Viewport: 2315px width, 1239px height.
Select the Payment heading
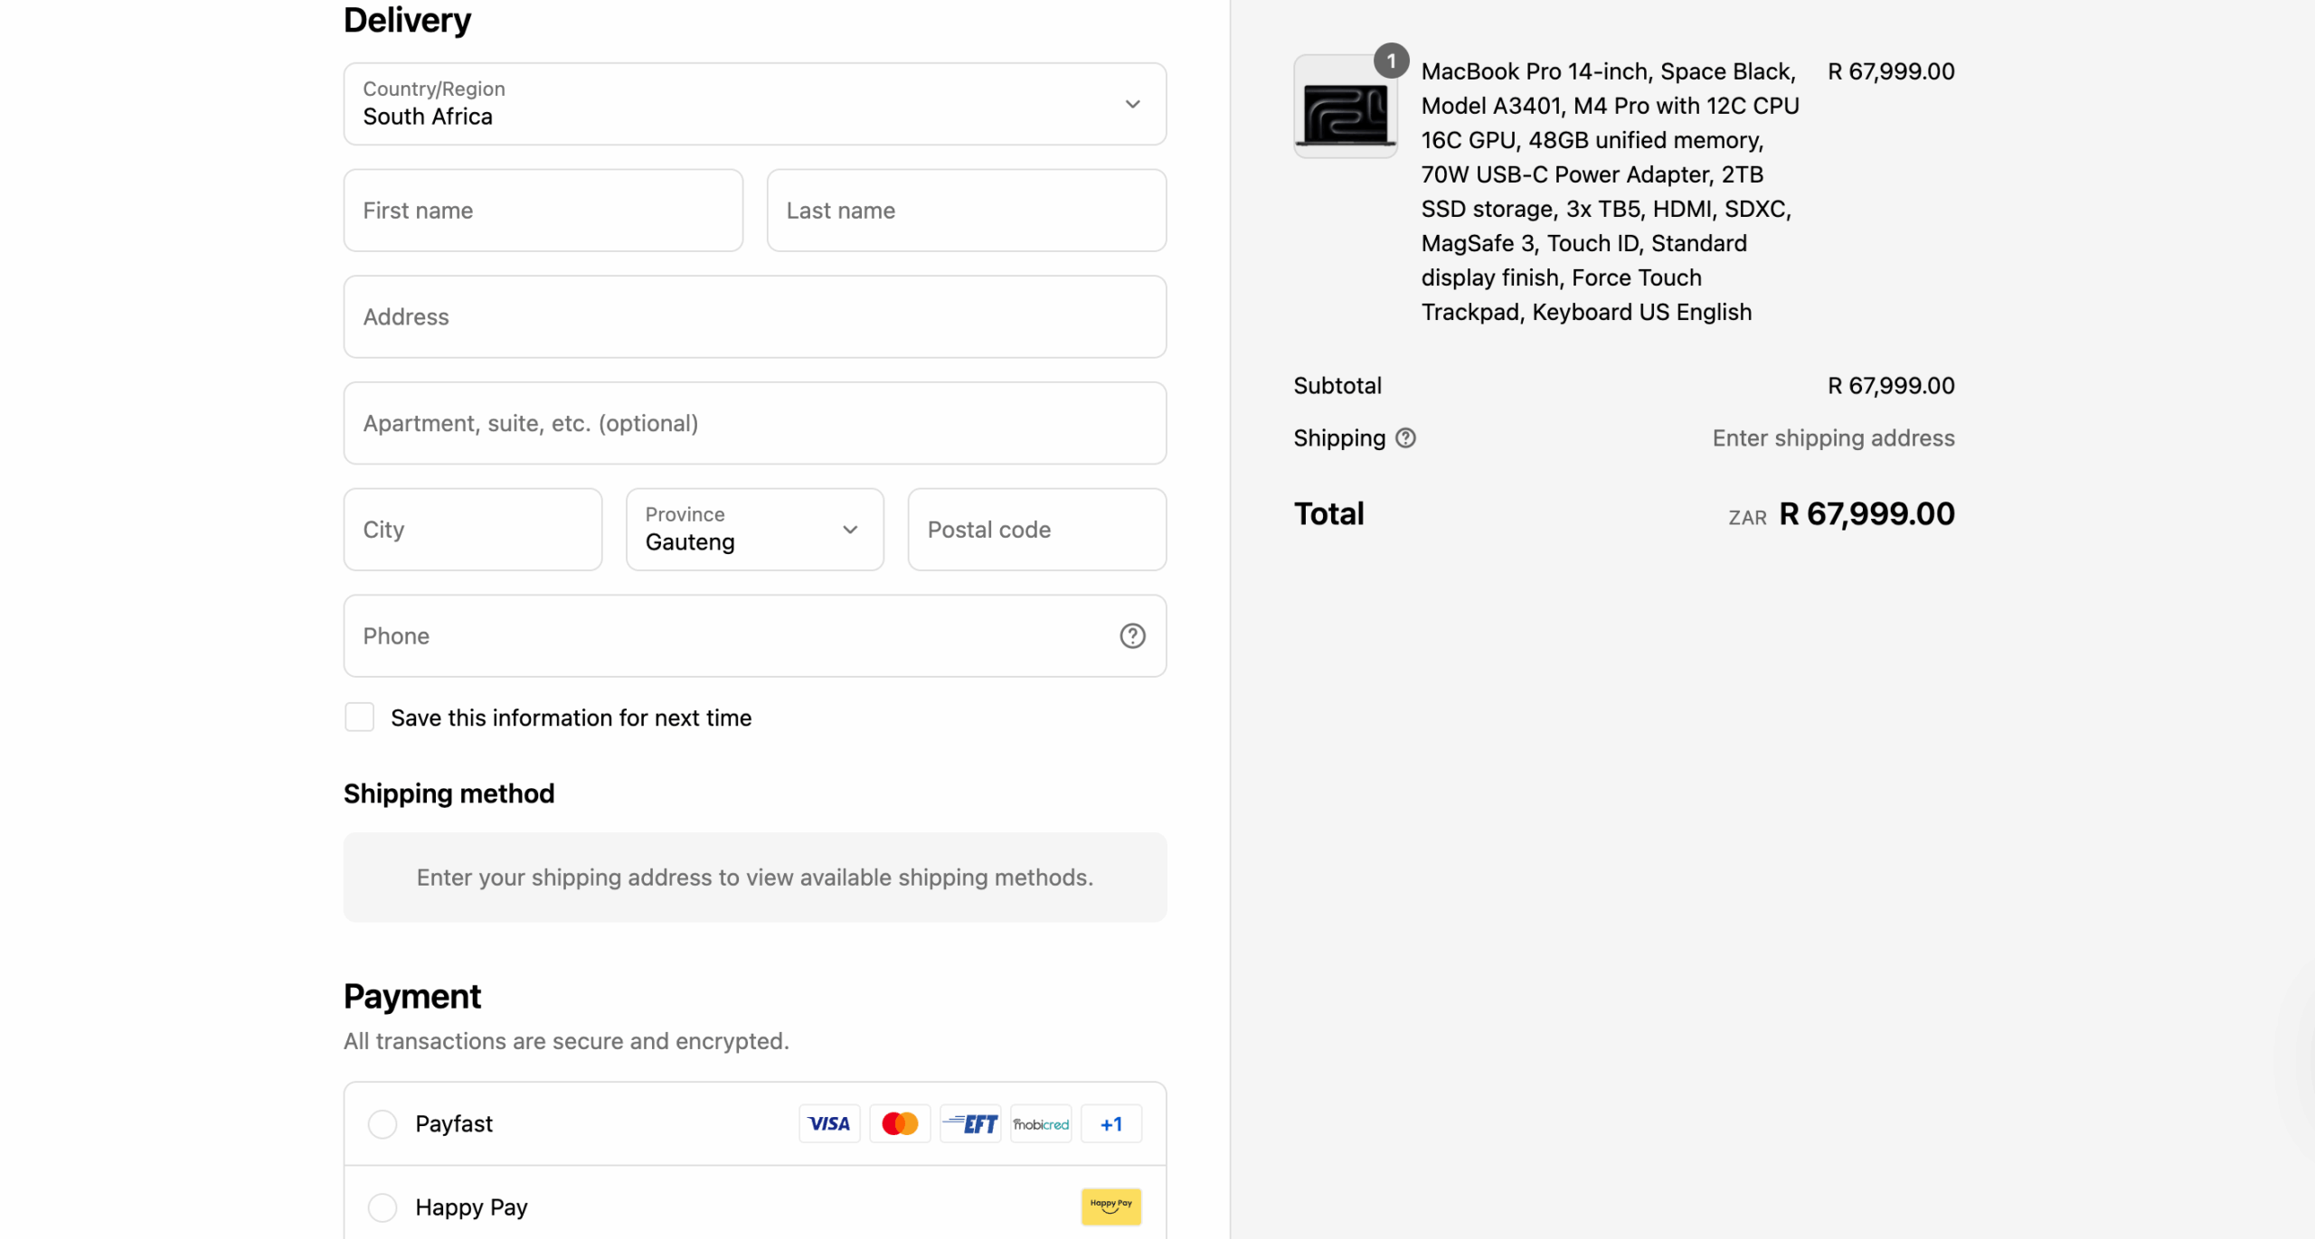[412, 997]
